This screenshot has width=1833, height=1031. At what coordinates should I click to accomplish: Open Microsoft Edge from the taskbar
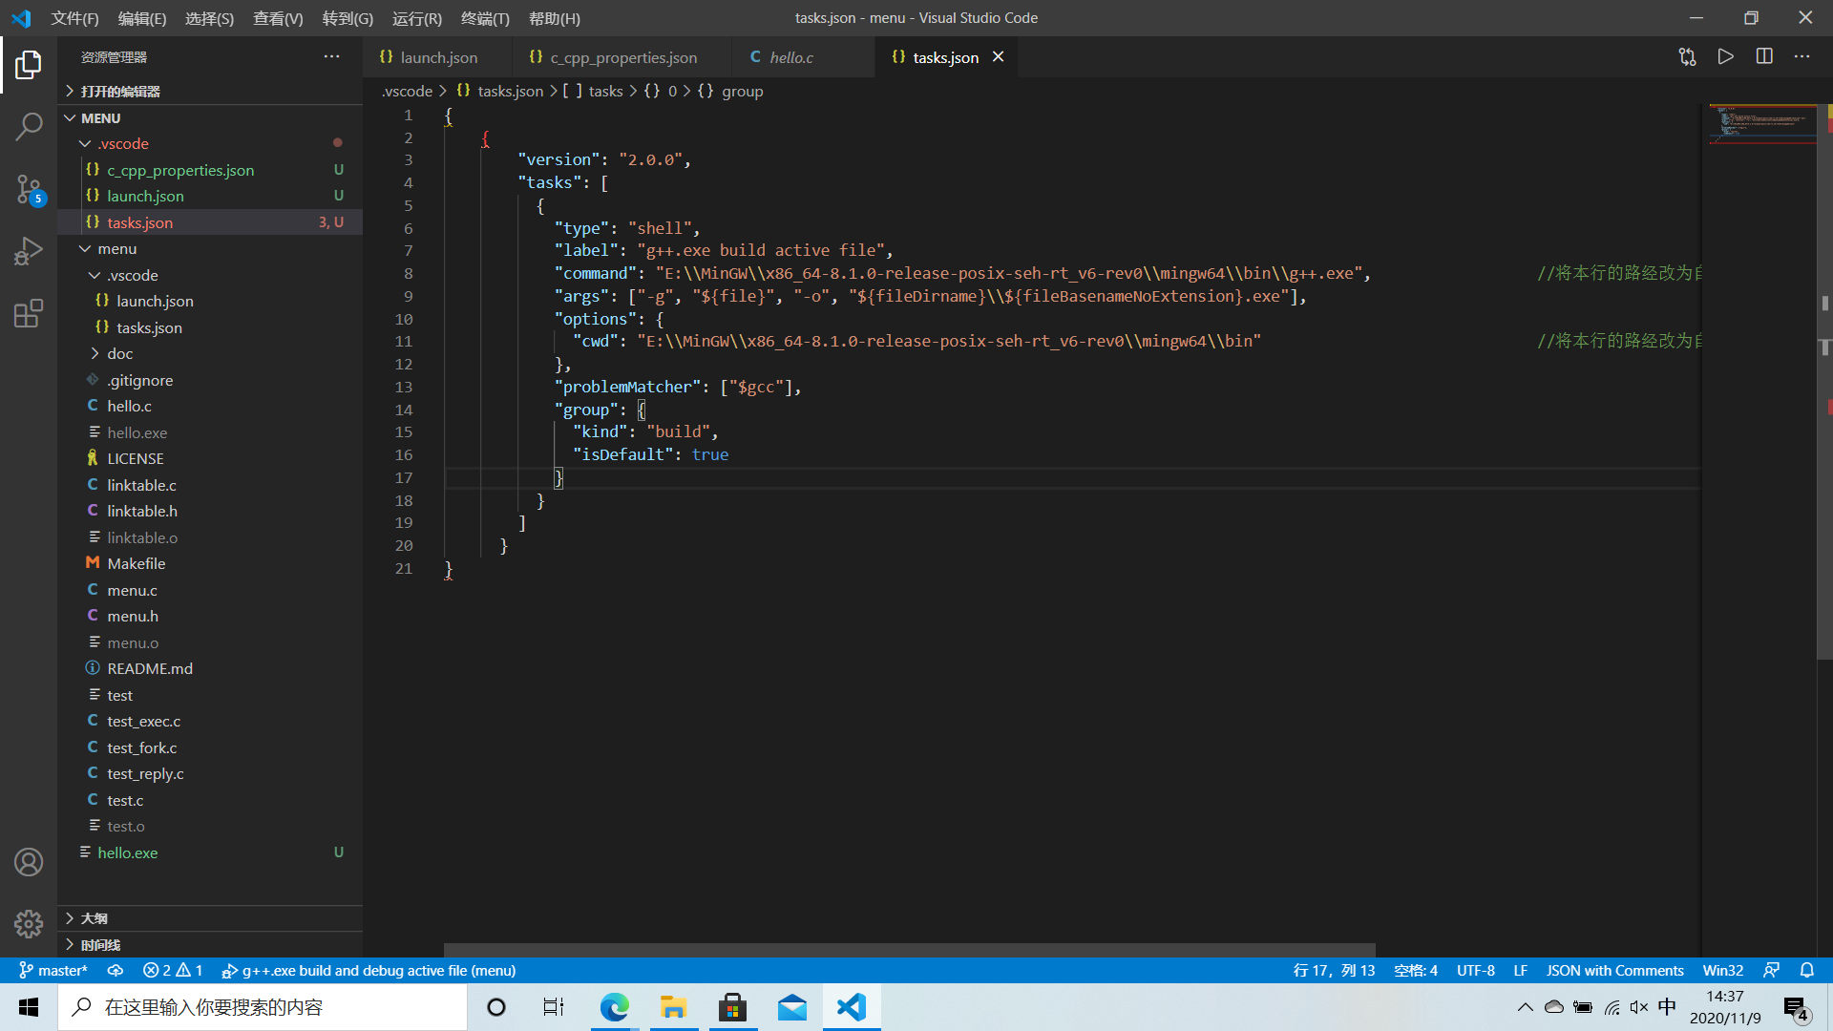[614, 1008]
